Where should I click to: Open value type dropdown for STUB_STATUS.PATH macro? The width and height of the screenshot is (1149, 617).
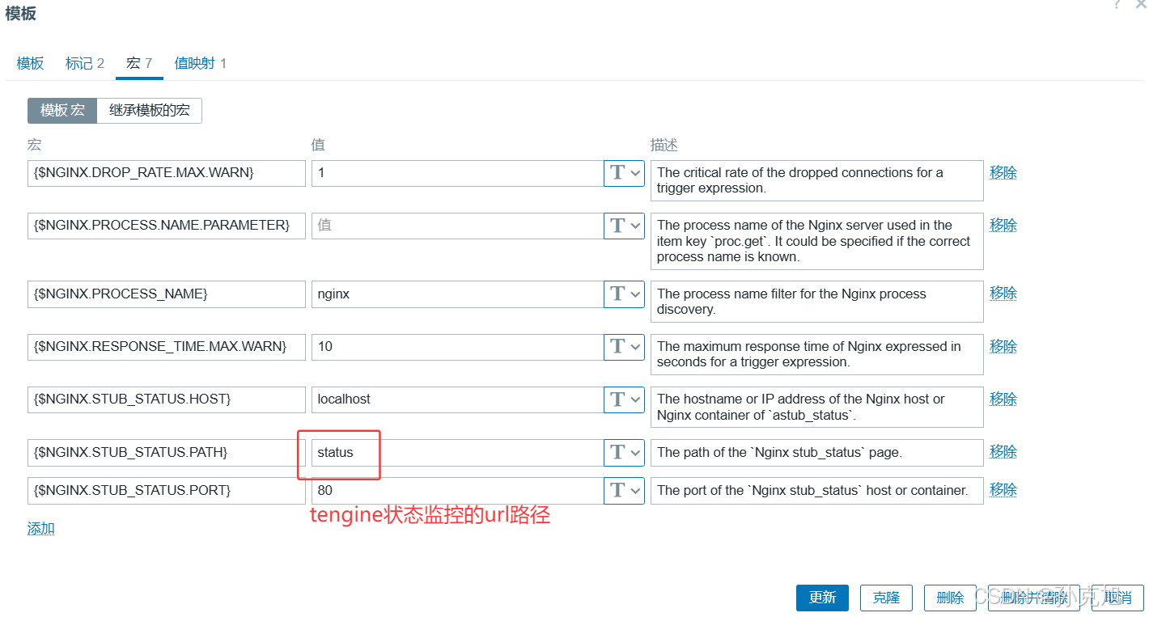click(x=624, y=452)
